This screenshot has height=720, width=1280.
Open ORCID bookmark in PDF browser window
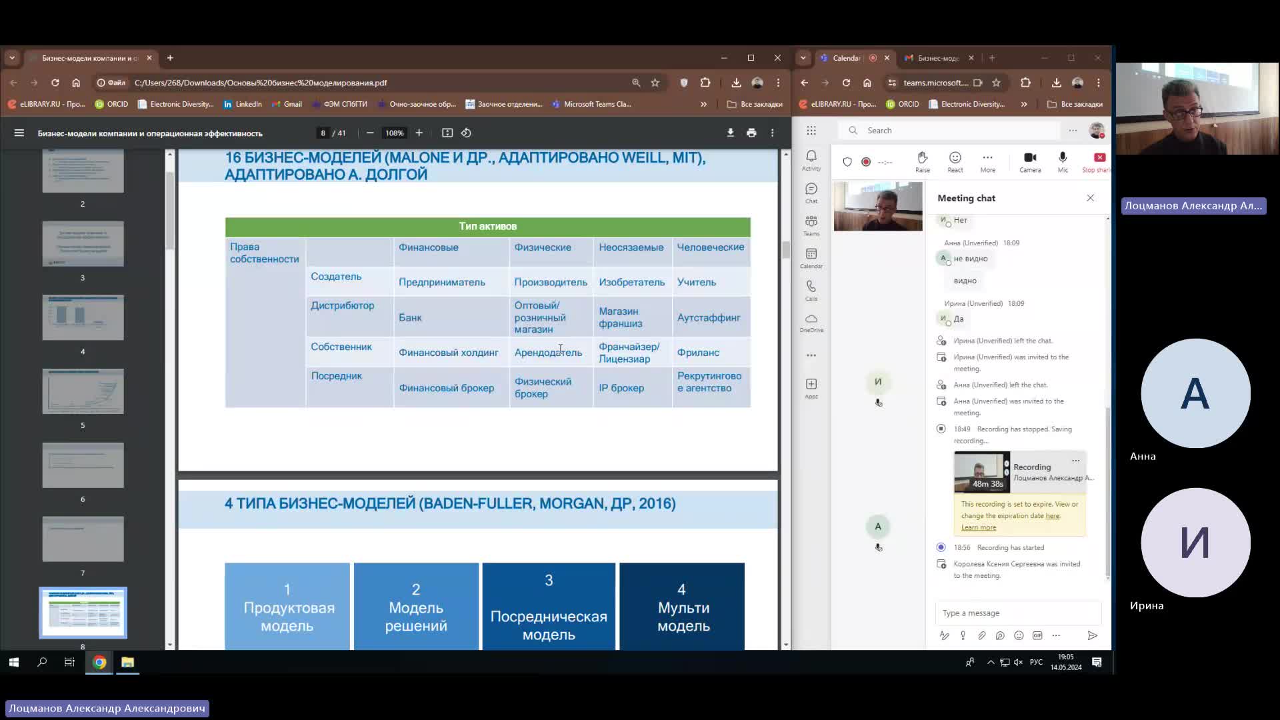pyautogui.click(x=111, y=104)
